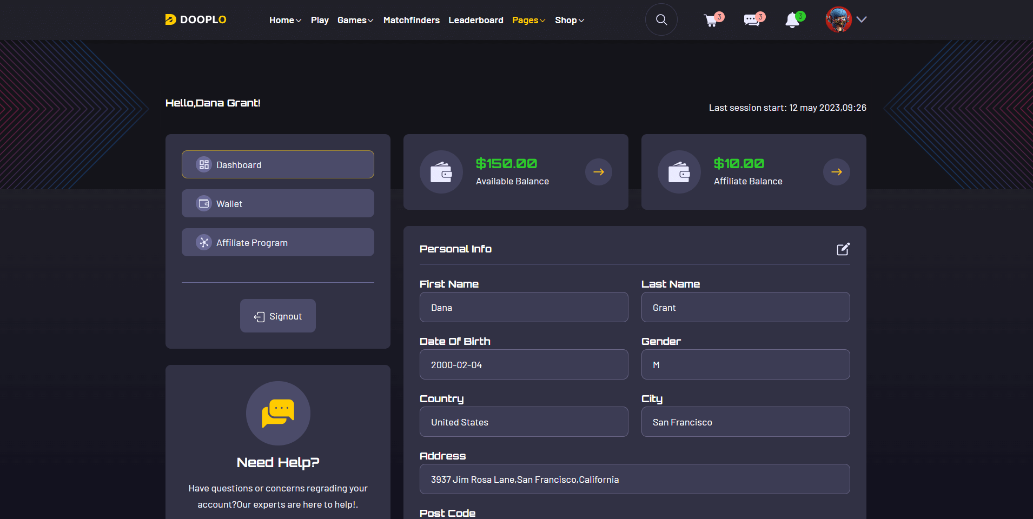Expand the Shop menu

click(x=570, y=20)
